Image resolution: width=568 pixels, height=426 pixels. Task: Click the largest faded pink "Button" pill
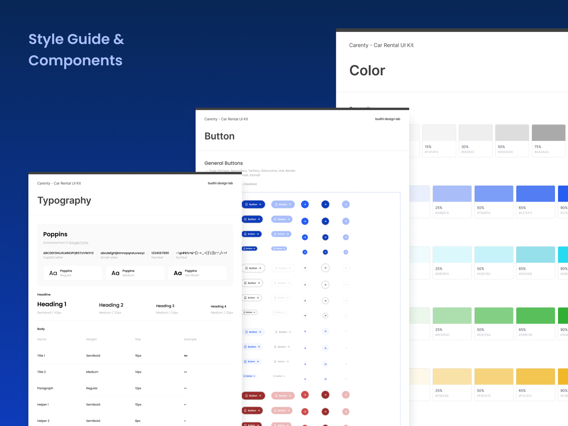point(283,395)
